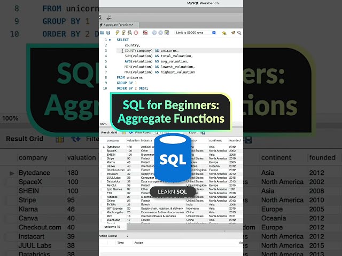Open a SQL script file with folder icon
The height and width of the screenshot is (256, 342).
coord(102,33)
